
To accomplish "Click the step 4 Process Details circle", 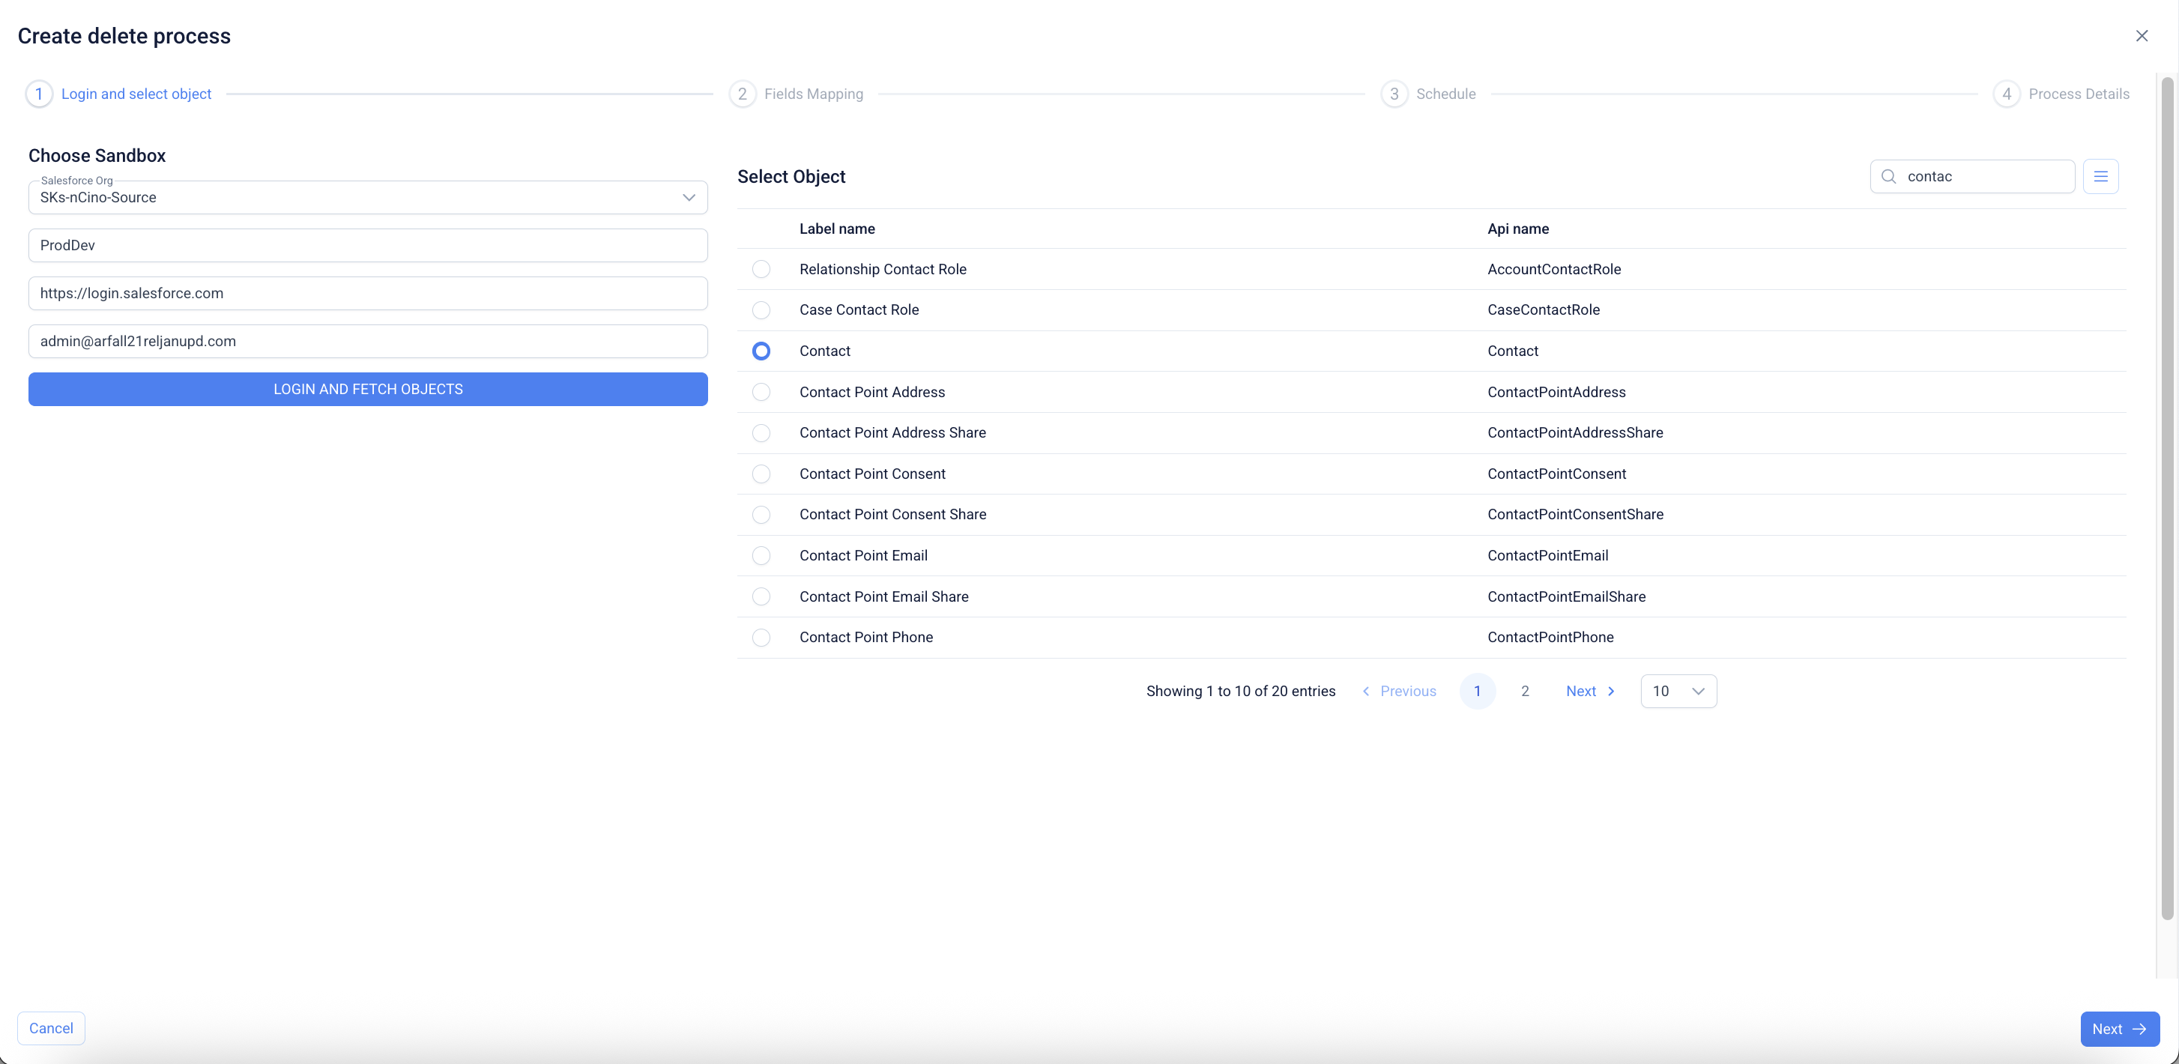I will pos(2007,94).
